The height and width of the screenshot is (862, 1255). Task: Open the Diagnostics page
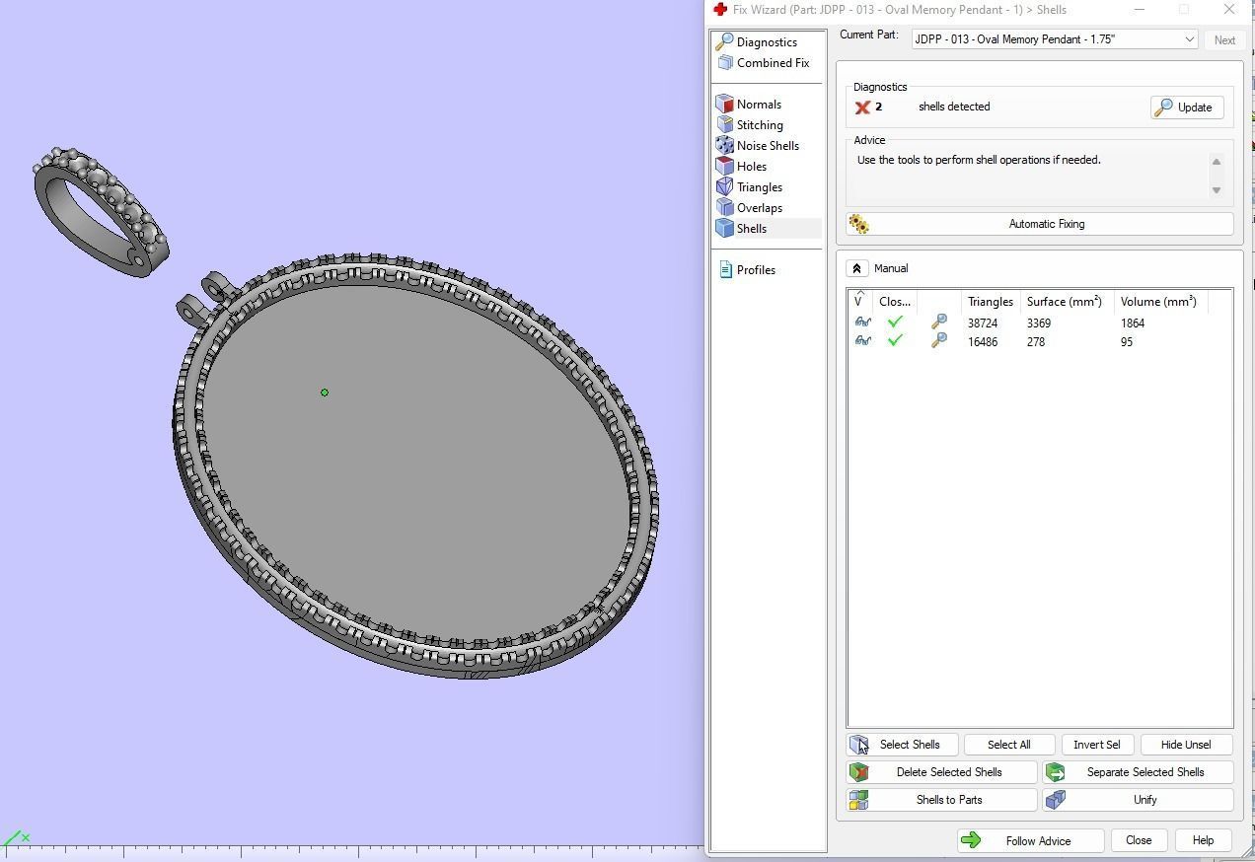click(767, 42)
